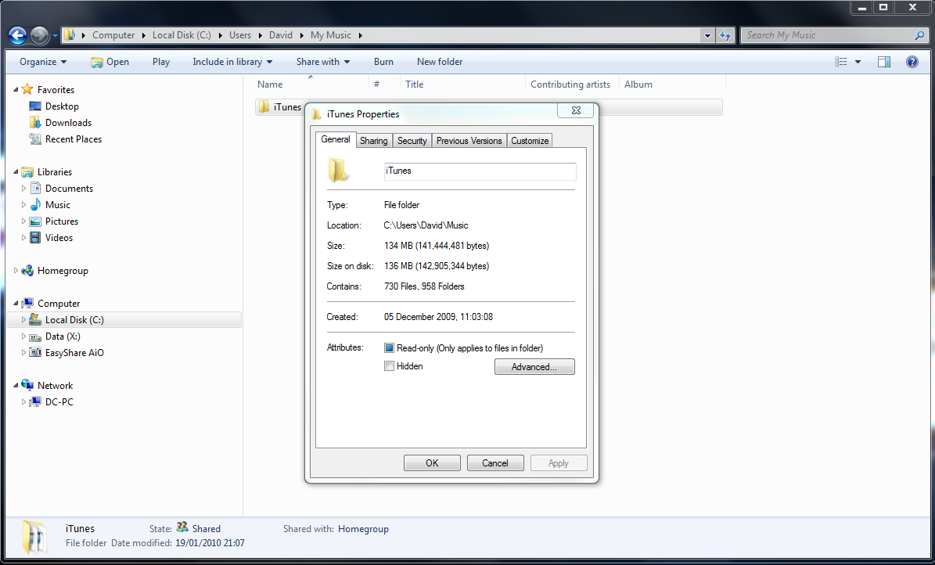
Task: Select the Favorites star icon
Action: (27, 89)
